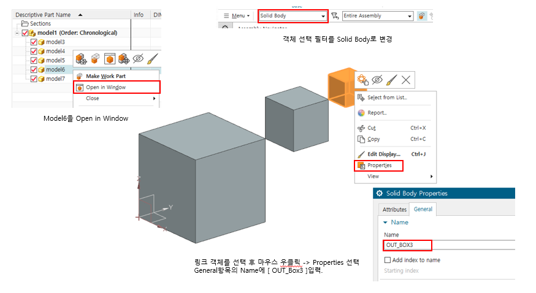Viewport: 536px width, 293px height.
Task: Select Open in Window from context menu
Action: click(101, 87)
